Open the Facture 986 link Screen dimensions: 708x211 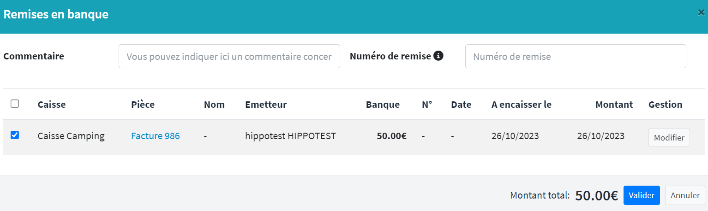[156, 136]
